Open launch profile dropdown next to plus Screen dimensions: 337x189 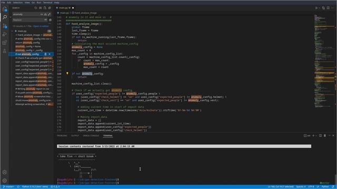pos(316,135)
